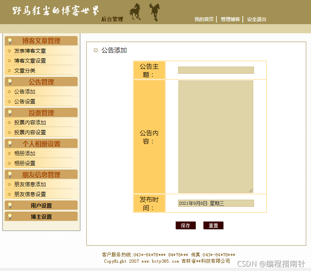Image resolution: width=311 pixels, height=271 pixels.
Task: Click the 公告主题 label cell
Action: click(x=149, y=70)
